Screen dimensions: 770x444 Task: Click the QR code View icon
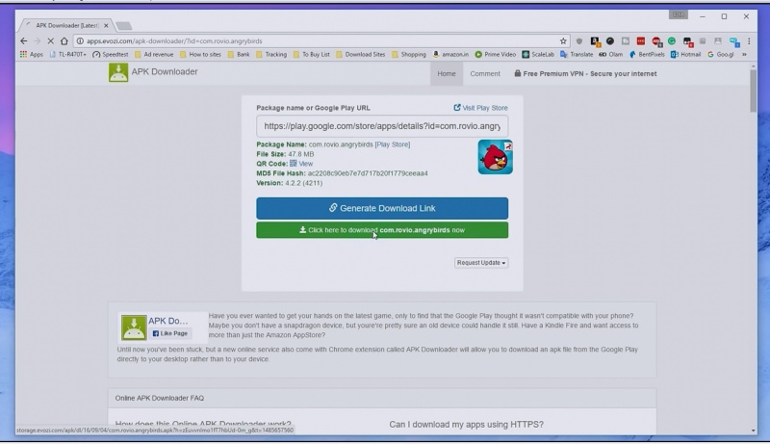coord(294,164)
